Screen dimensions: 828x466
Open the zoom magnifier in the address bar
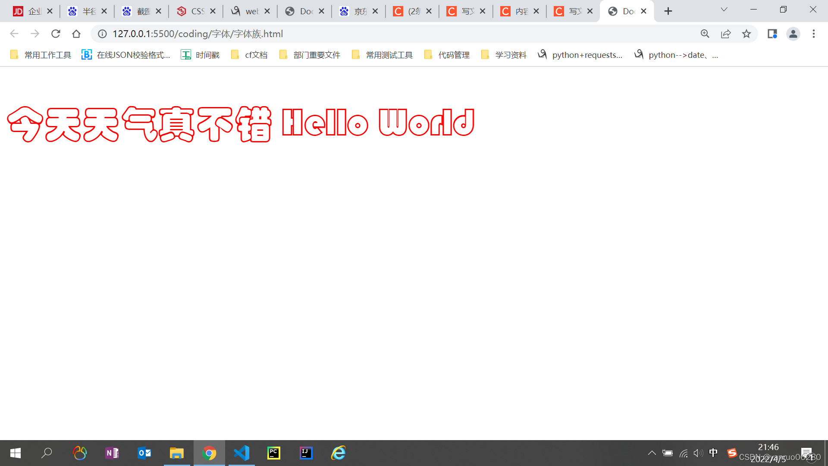(x=705, y=34)
